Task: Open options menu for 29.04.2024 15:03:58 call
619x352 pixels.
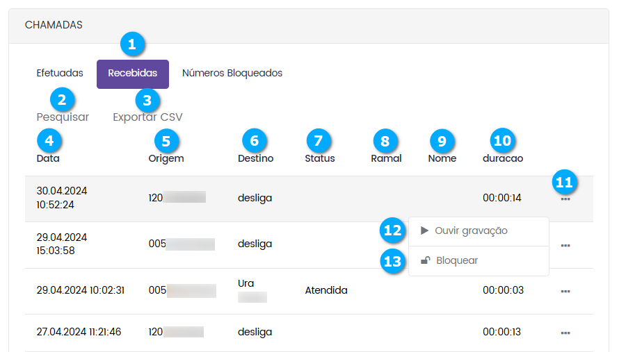Action: pos(565,245)
